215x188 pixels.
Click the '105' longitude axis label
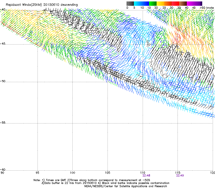pos(107,173)
